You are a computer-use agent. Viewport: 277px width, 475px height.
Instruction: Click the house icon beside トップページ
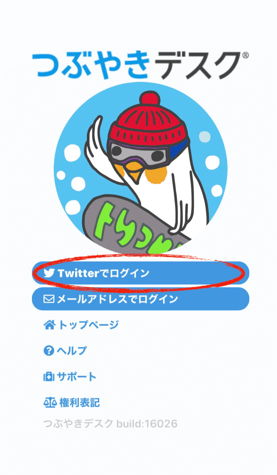pos(49,325)
